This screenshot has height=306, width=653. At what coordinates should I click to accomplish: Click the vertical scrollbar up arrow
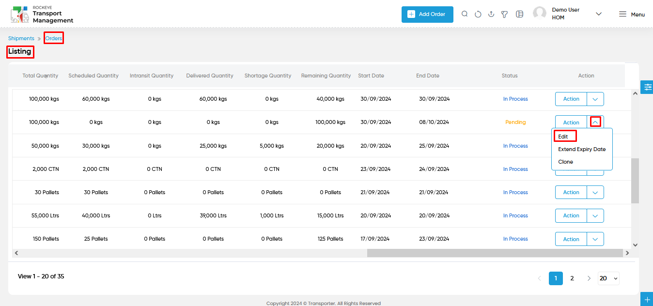(635, 93)
